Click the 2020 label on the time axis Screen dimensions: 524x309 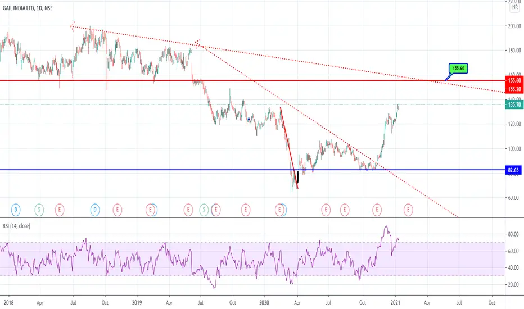264,303
